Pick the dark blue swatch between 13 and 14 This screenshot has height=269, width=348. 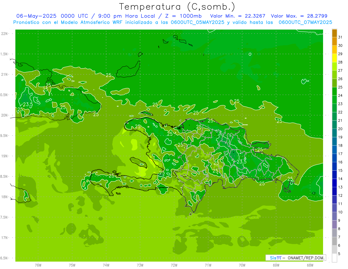[x=334, y=183]
